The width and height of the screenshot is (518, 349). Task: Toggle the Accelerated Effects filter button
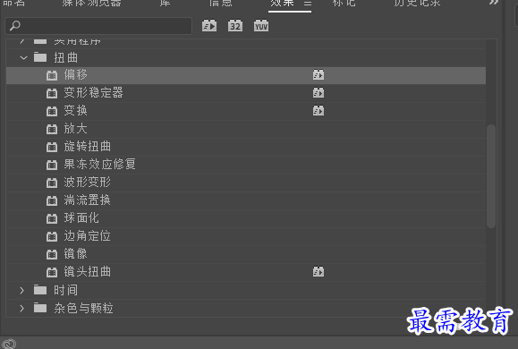[209, 26]
